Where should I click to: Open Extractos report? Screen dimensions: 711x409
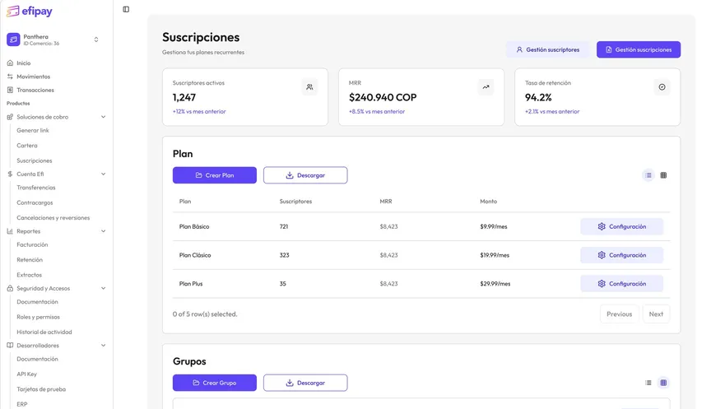pos(29,275)
